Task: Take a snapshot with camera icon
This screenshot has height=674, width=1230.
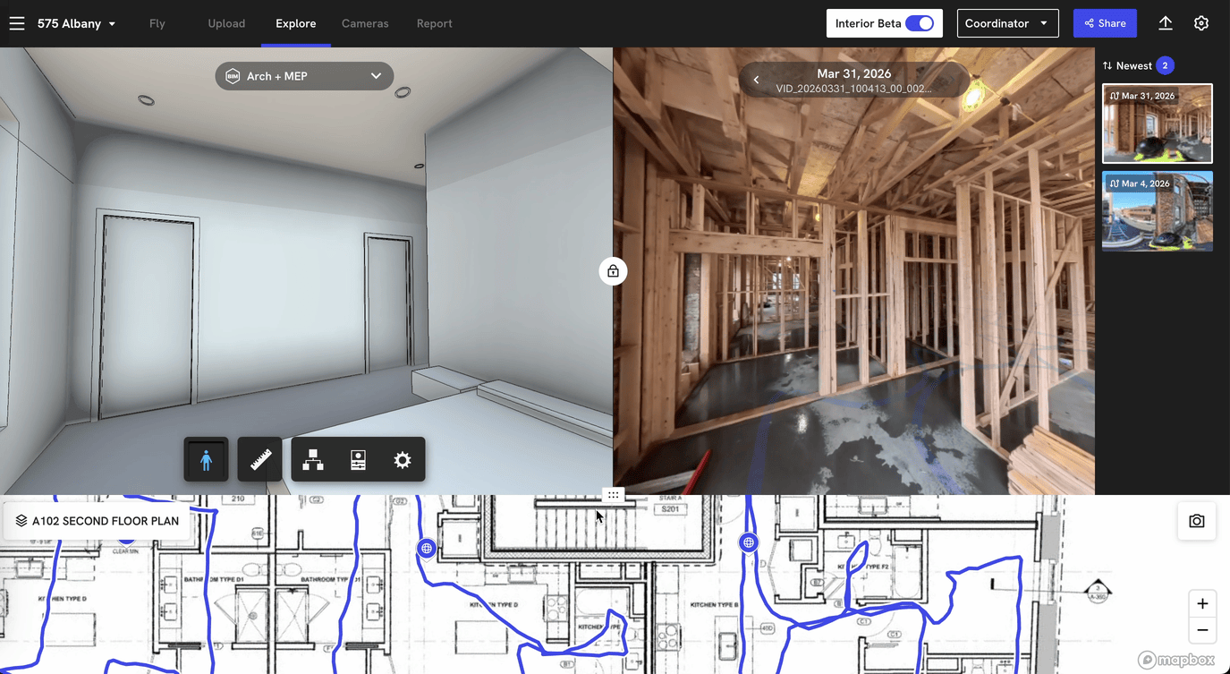Action: click(x=1196, y=521)
